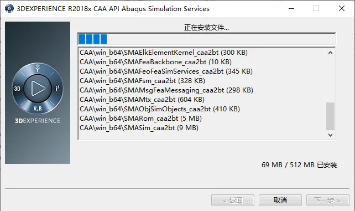Click the 返回 back button

pos(233,200)
